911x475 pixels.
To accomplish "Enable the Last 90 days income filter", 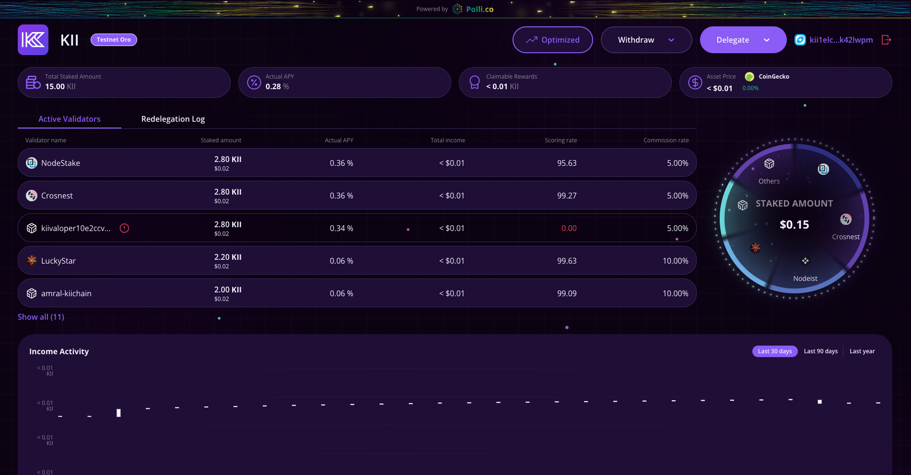I will click(820, 351).
